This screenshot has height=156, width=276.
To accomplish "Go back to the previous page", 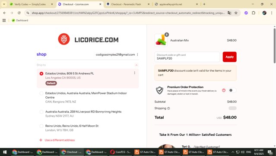I will [x=5, y=13].
